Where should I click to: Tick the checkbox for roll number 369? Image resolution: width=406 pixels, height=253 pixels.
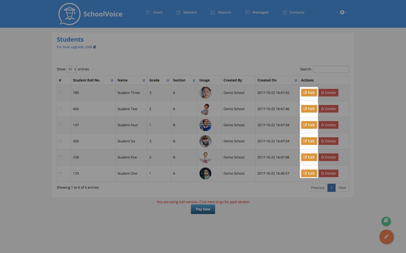pos(60,141)
